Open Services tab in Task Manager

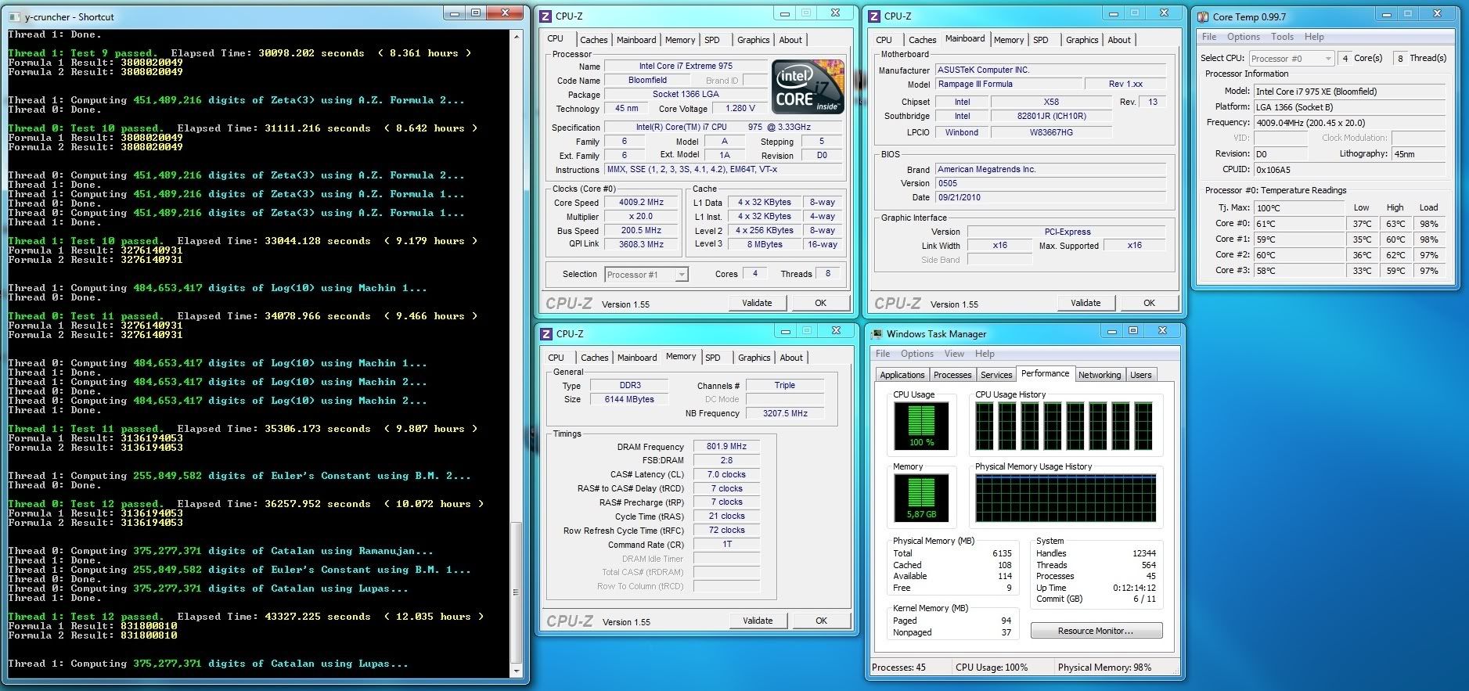[996, 375]
